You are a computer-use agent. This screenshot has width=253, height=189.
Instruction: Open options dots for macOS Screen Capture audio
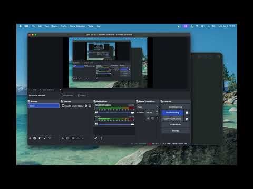tap(96, 109)
